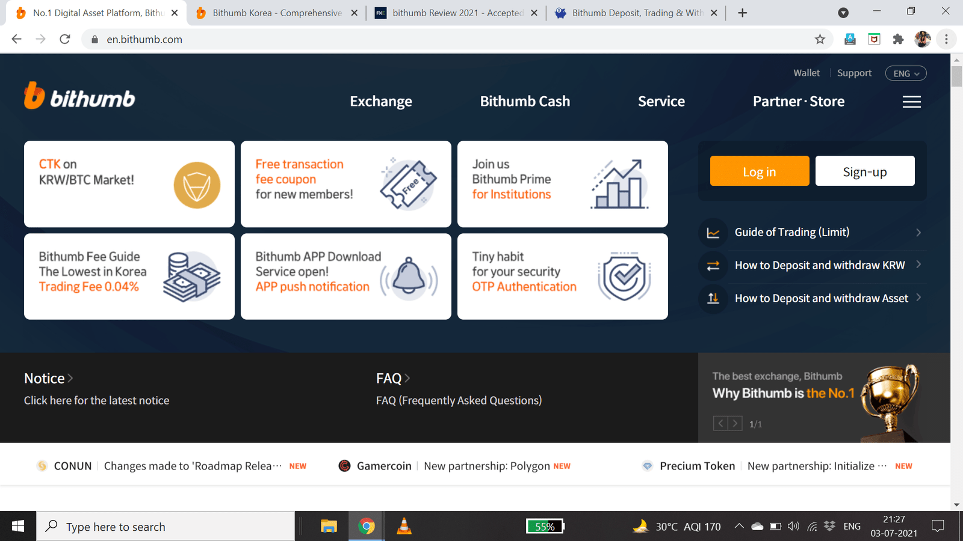Open the Wallet link
Viewport: 963px width, 541px height.
tap(807, 73)
